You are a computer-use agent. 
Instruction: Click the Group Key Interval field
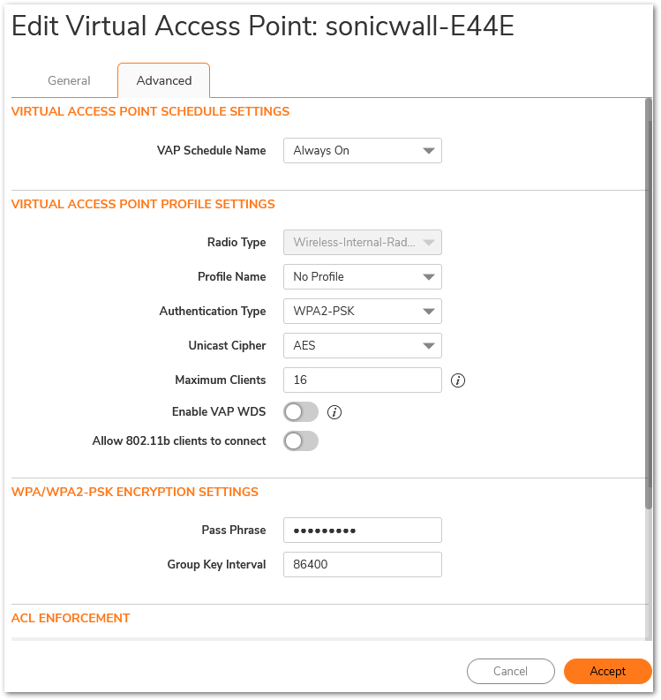(x=363, y=564)
